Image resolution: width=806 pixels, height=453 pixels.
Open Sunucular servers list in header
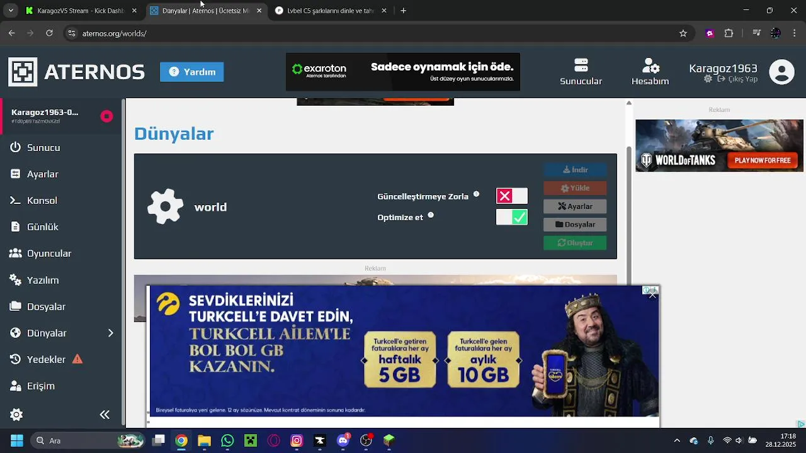click(x=581, y=72)
